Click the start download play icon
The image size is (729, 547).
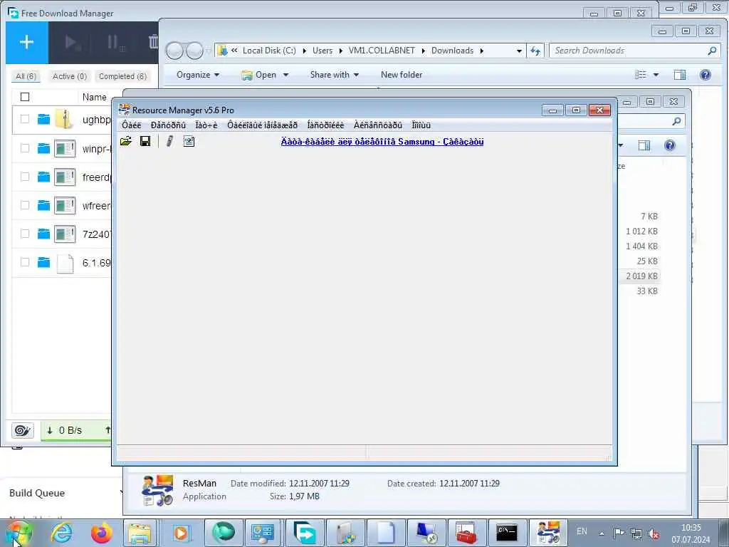73,42
